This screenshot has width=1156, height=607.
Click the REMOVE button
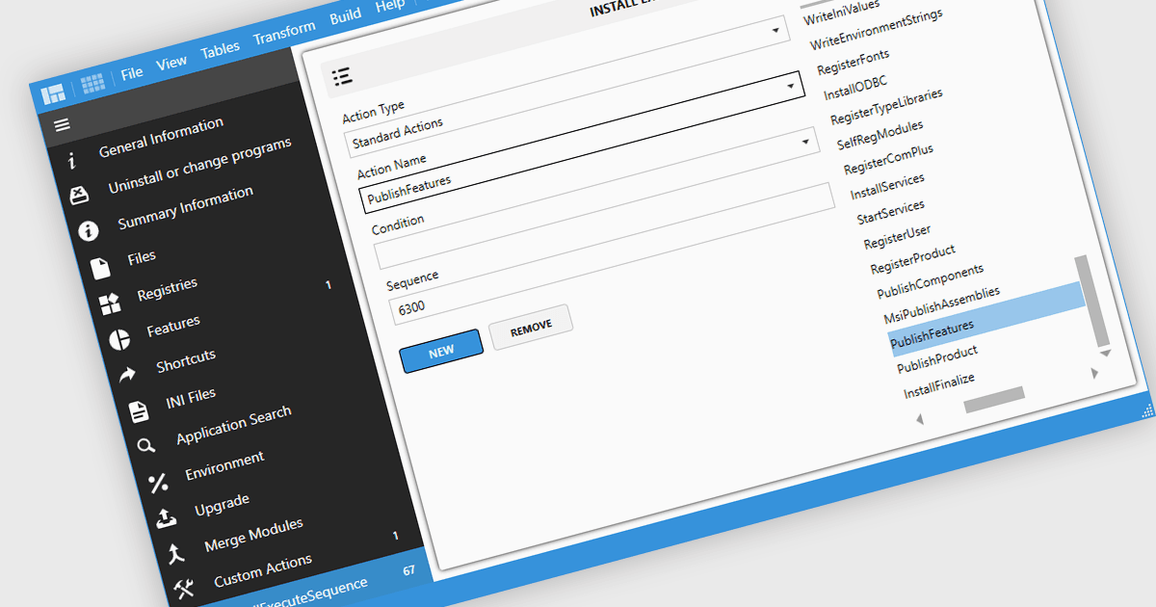[x=532, y=328]
